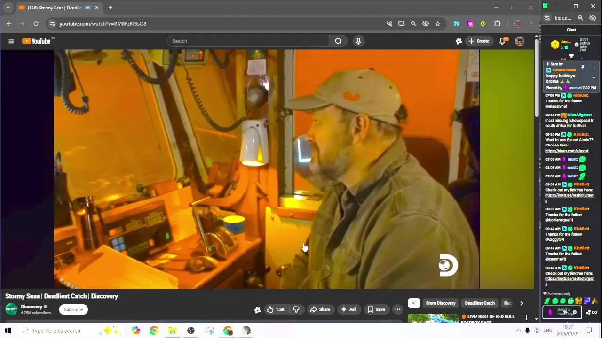Select the All filter chip
Screen dimensions: 602x338
tap(414, 303)
